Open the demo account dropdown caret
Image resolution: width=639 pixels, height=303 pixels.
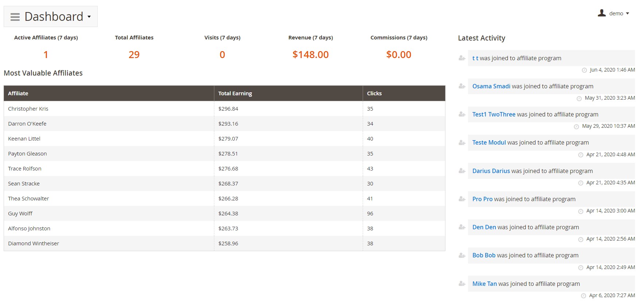pyautogui.click(x=628, y=14)
